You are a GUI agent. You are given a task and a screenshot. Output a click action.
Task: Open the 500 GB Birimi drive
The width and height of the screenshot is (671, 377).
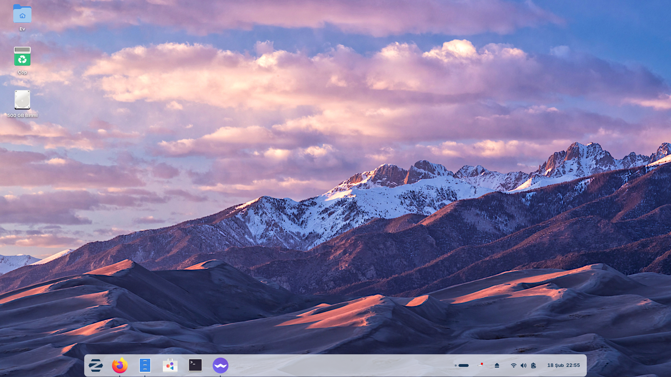pos(22,100)
